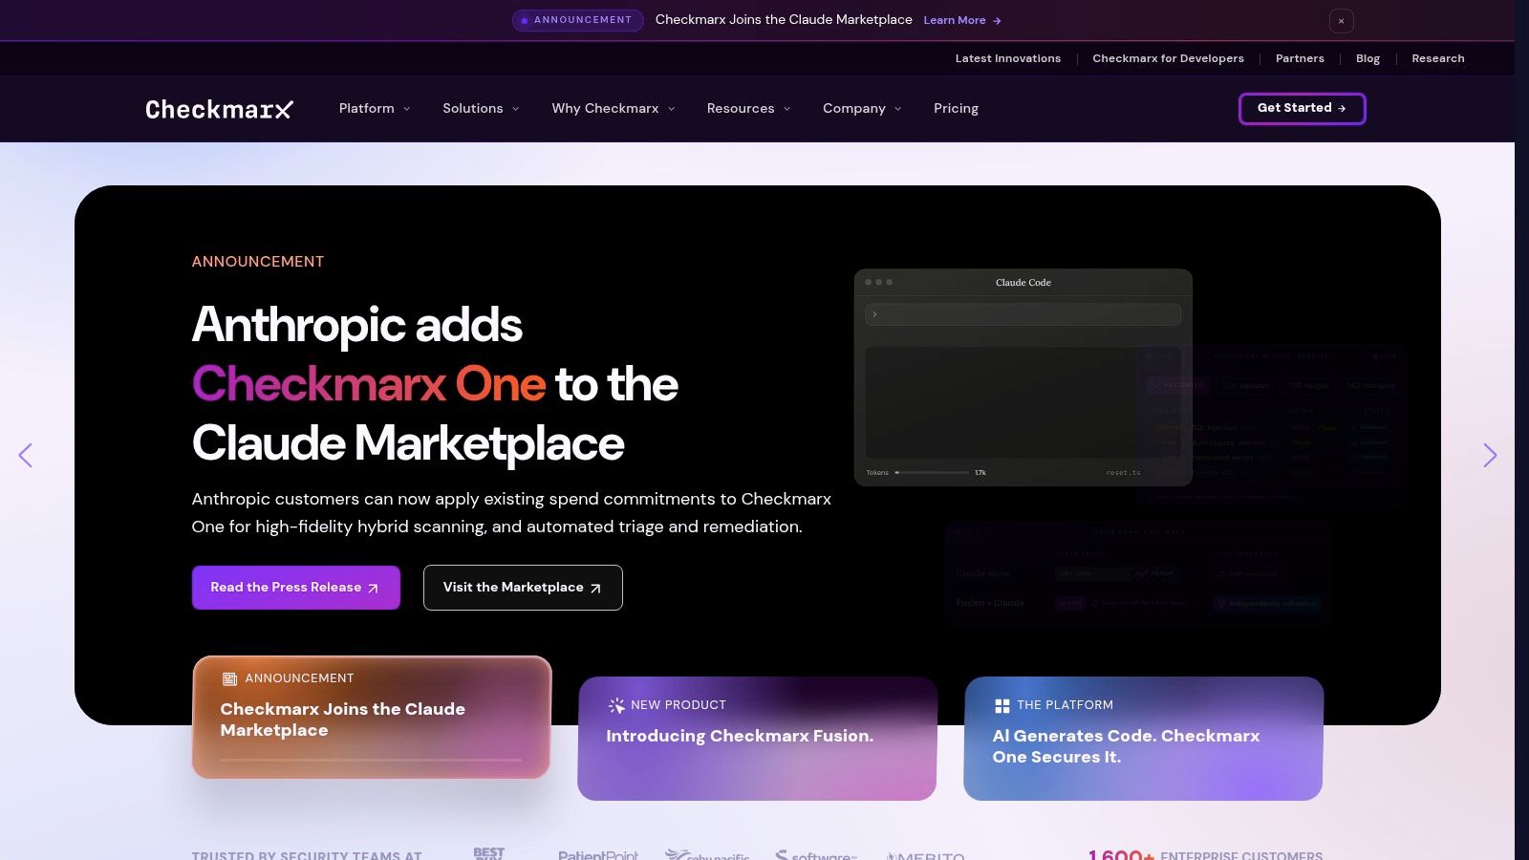Click the newspaper icon on Announcement card
Viewport: 1529px width, 860px height.
point(229,678)
